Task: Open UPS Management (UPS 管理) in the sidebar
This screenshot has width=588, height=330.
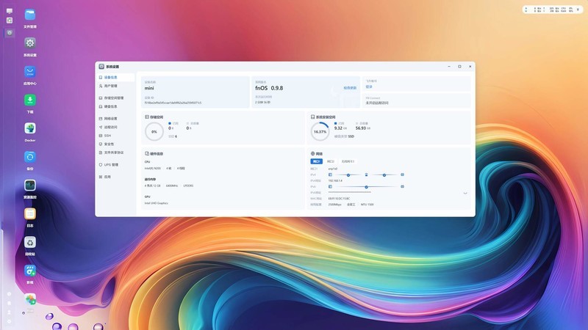Action: coord(115,164)
